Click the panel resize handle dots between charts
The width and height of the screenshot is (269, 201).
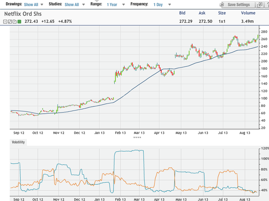coord(137,138)
